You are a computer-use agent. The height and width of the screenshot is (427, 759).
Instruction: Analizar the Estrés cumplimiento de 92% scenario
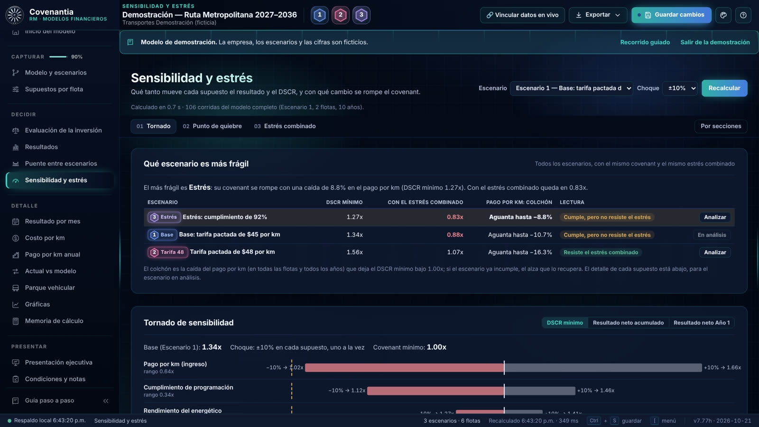click(x=715, y=217)
